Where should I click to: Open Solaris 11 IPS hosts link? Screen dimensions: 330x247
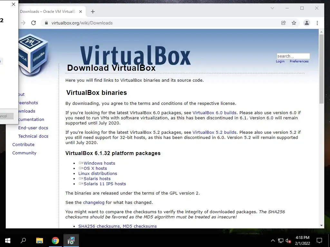coord(105,184)
